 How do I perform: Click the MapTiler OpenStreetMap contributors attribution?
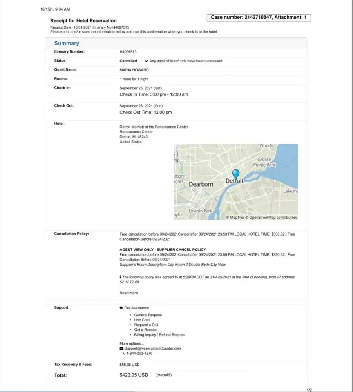(x=262, y=218)
